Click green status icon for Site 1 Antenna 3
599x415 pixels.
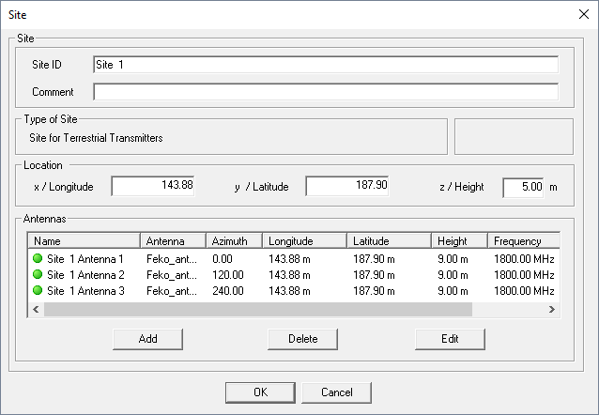coord(38,290)
